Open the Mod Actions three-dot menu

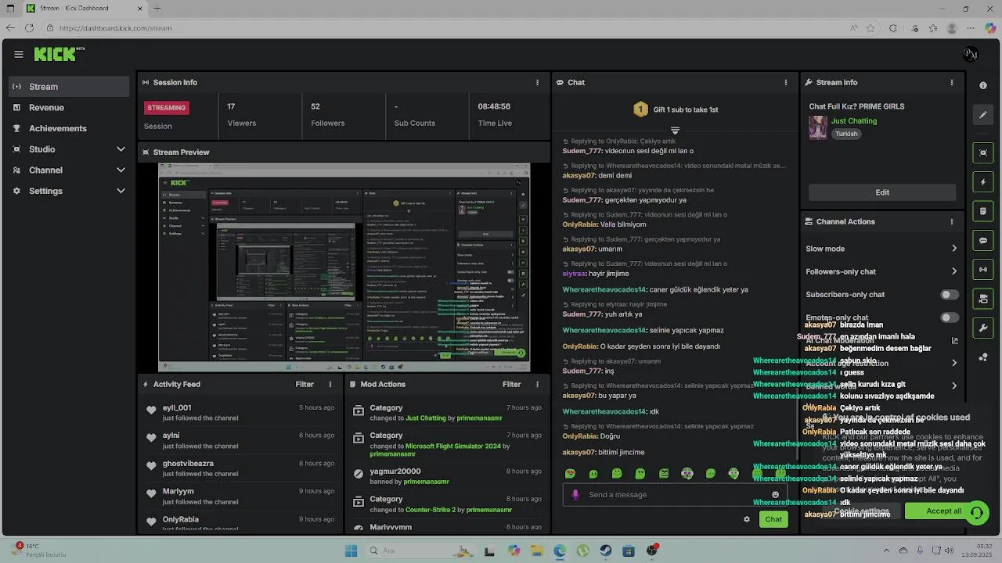537,384
